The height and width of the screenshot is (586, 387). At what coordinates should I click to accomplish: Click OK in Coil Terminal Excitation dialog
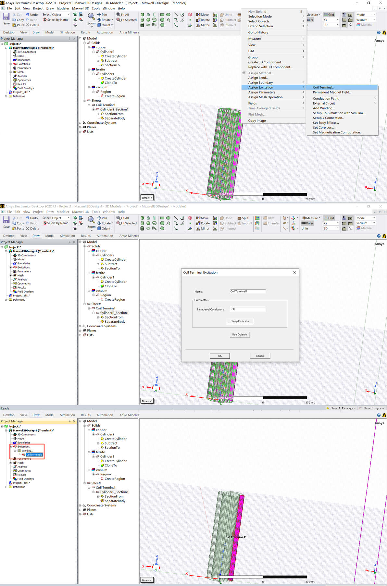pyautogui.click(x=220, y=356)
